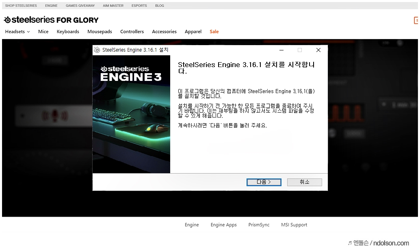Open ESPORTS top bar link

pyautogui.click(x=139, y=6)
